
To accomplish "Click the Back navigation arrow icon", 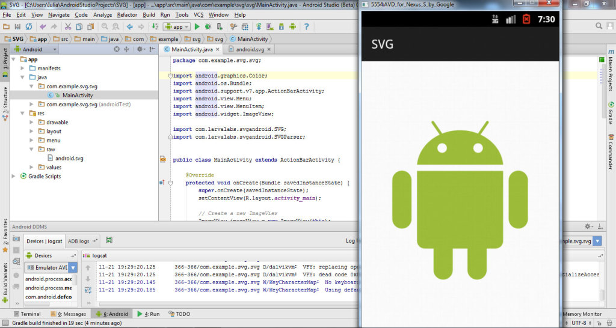I will [x=130, y=26].
